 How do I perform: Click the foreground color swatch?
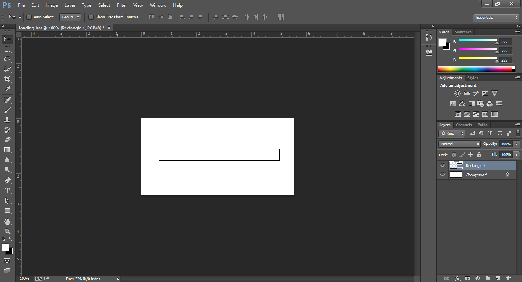coord(5,247)
